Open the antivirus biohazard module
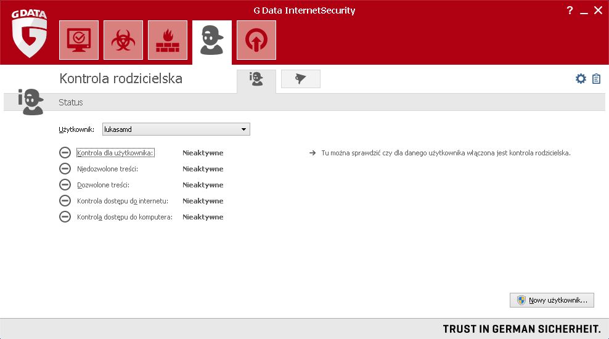609x339 pixels. click(x=123, y=40)
